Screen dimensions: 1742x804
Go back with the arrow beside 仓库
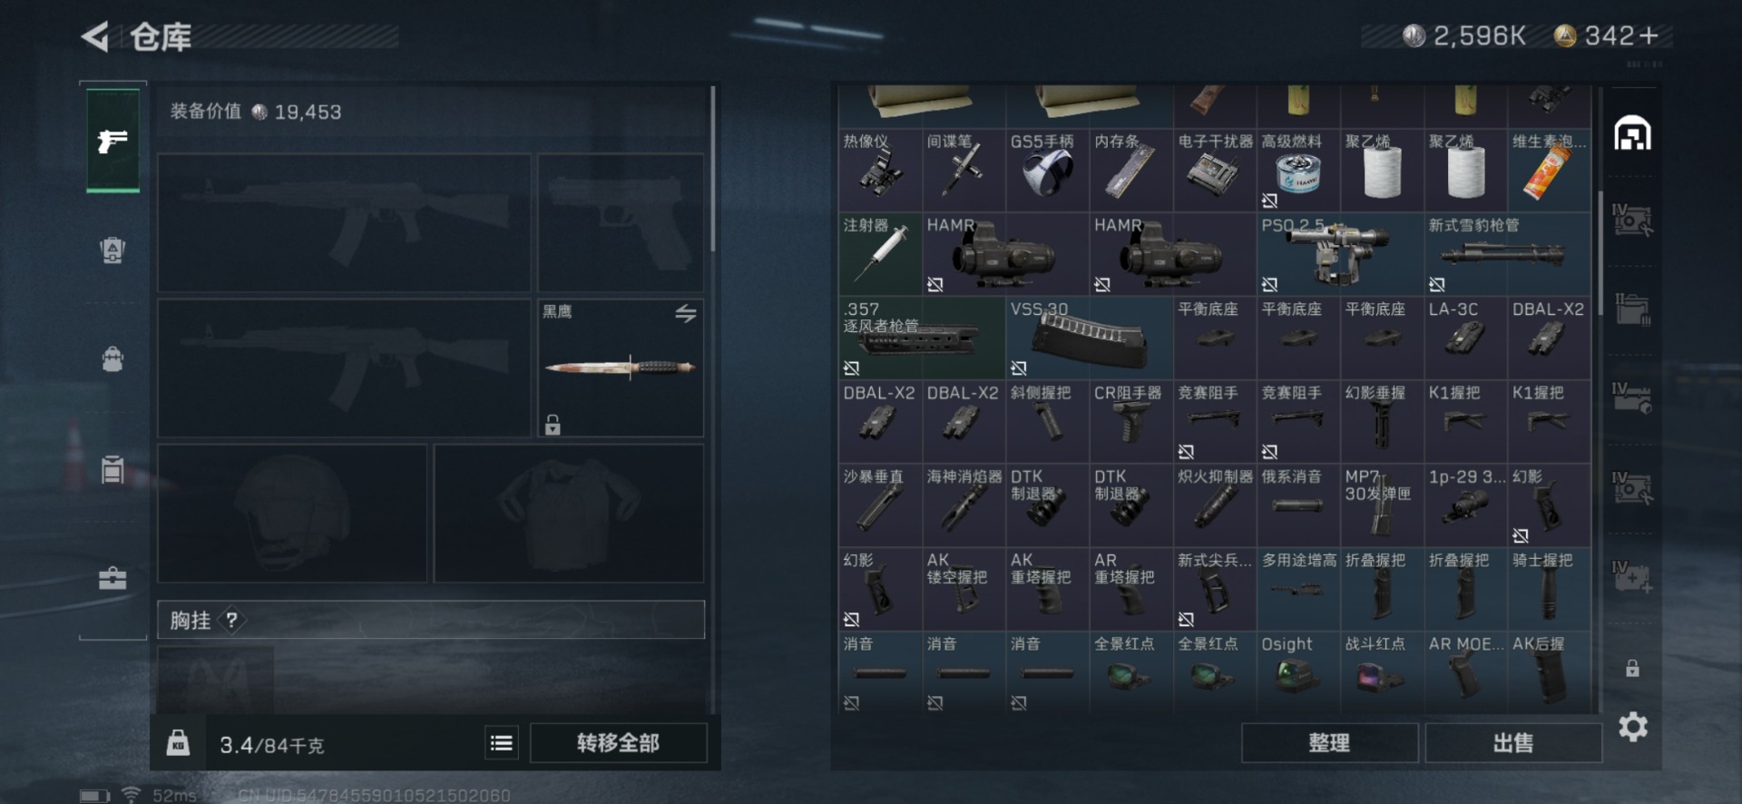coord(95,37)
